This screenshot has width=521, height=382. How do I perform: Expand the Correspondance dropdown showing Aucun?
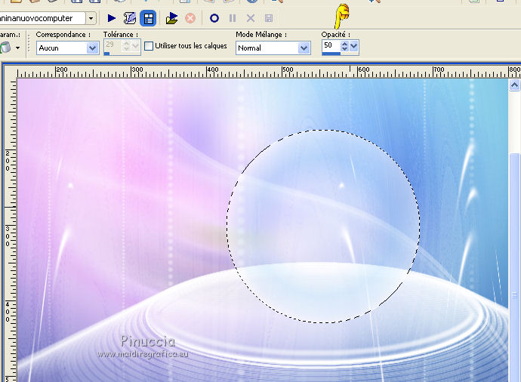[x=92, y=48]
